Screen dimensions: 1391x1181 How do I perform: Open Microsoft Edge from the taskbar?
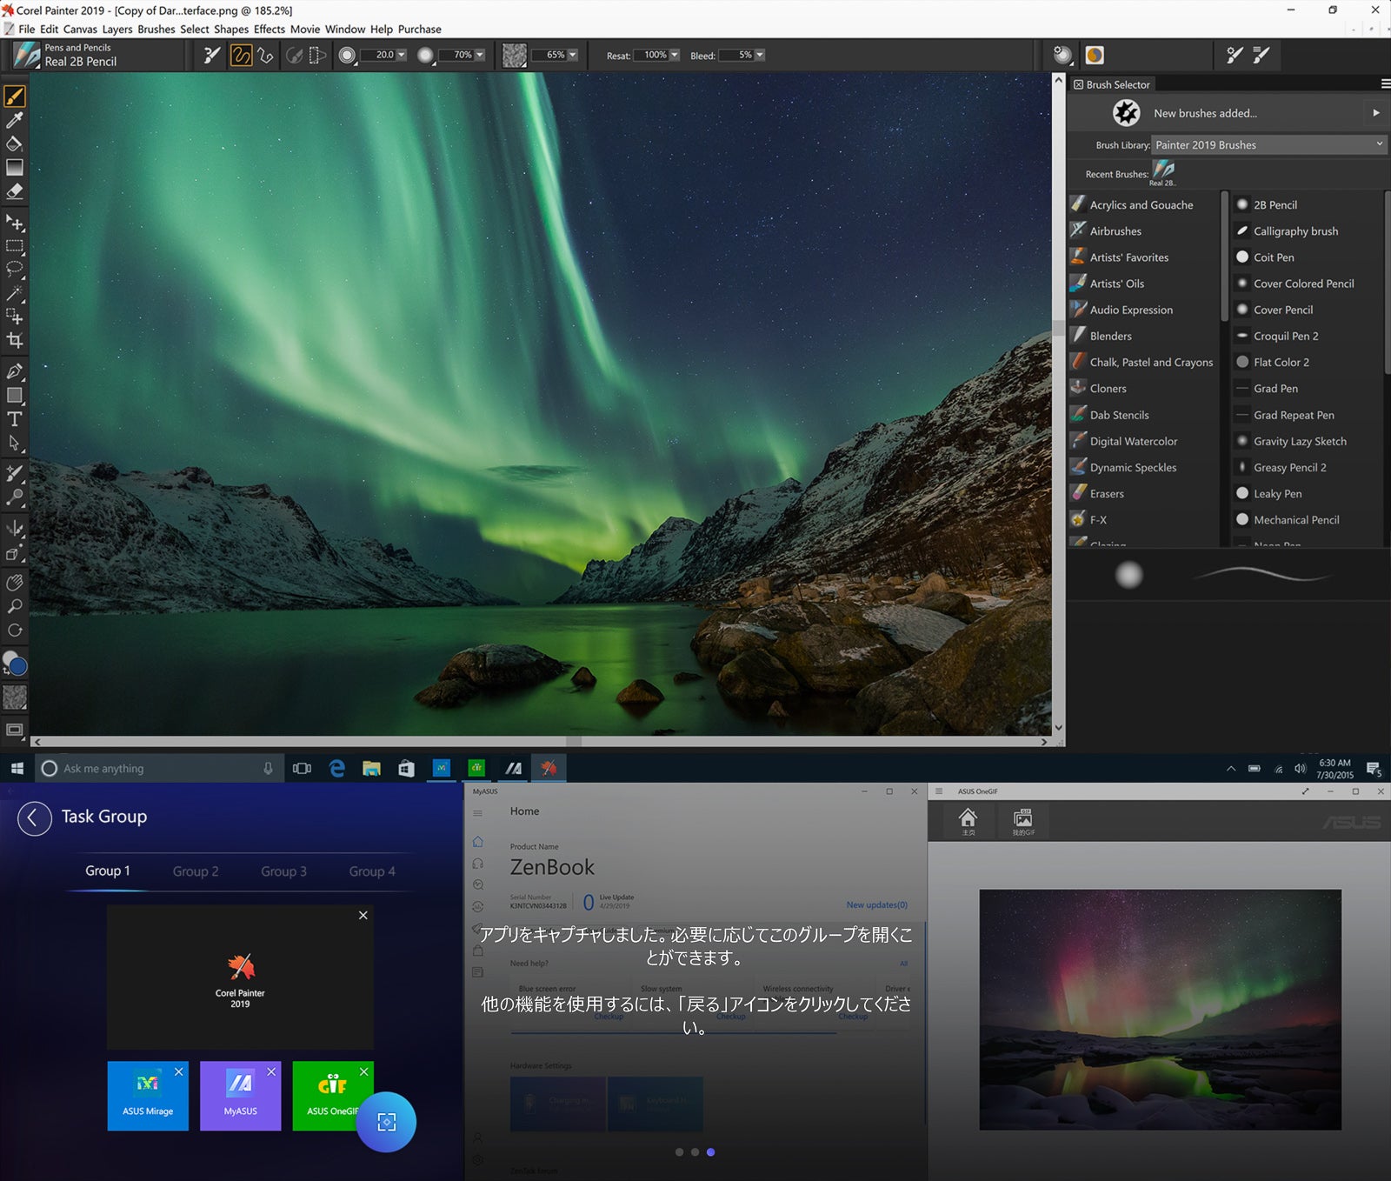(x=337, y=768)
